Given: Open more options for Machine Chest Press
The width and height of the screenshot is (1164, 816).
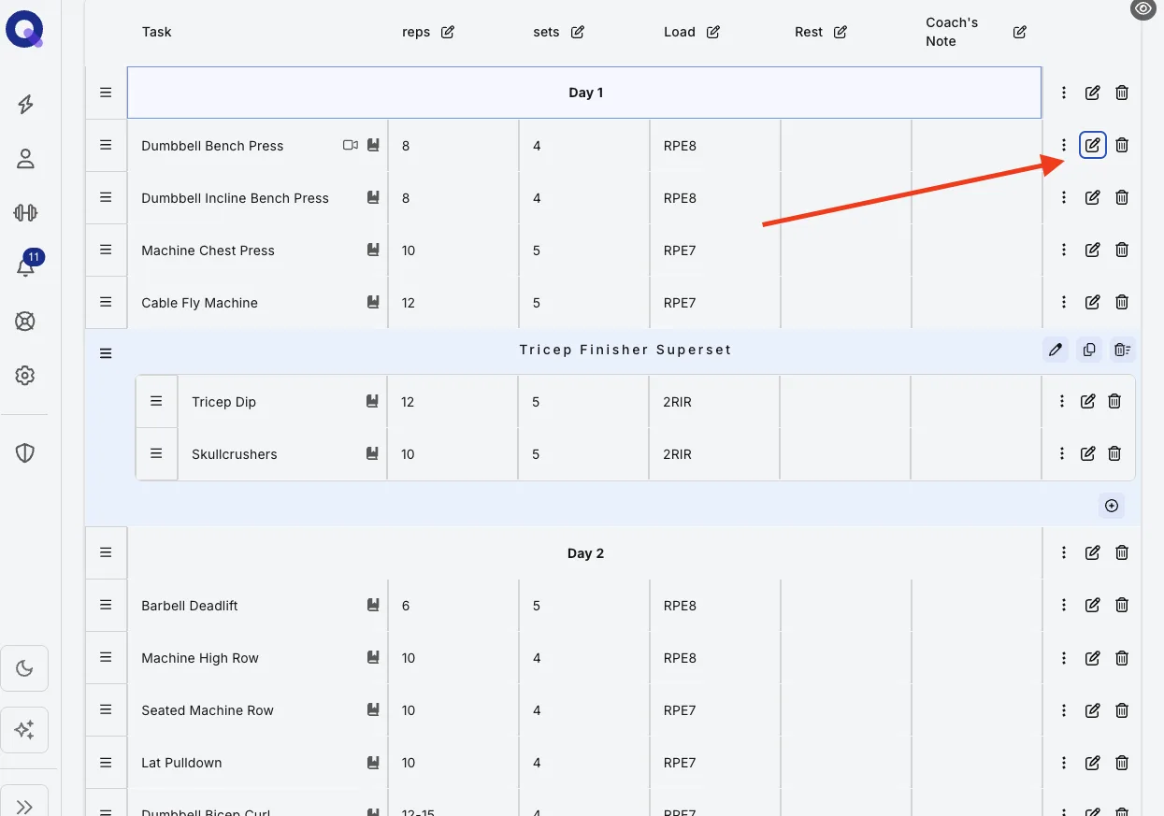Looking at the screenshot, I should 1064,250.
